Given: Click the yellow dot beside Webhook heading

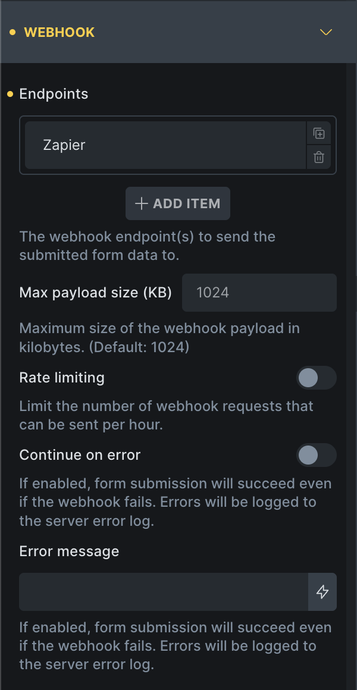Looking at the screenshot, I should point(12,32).
